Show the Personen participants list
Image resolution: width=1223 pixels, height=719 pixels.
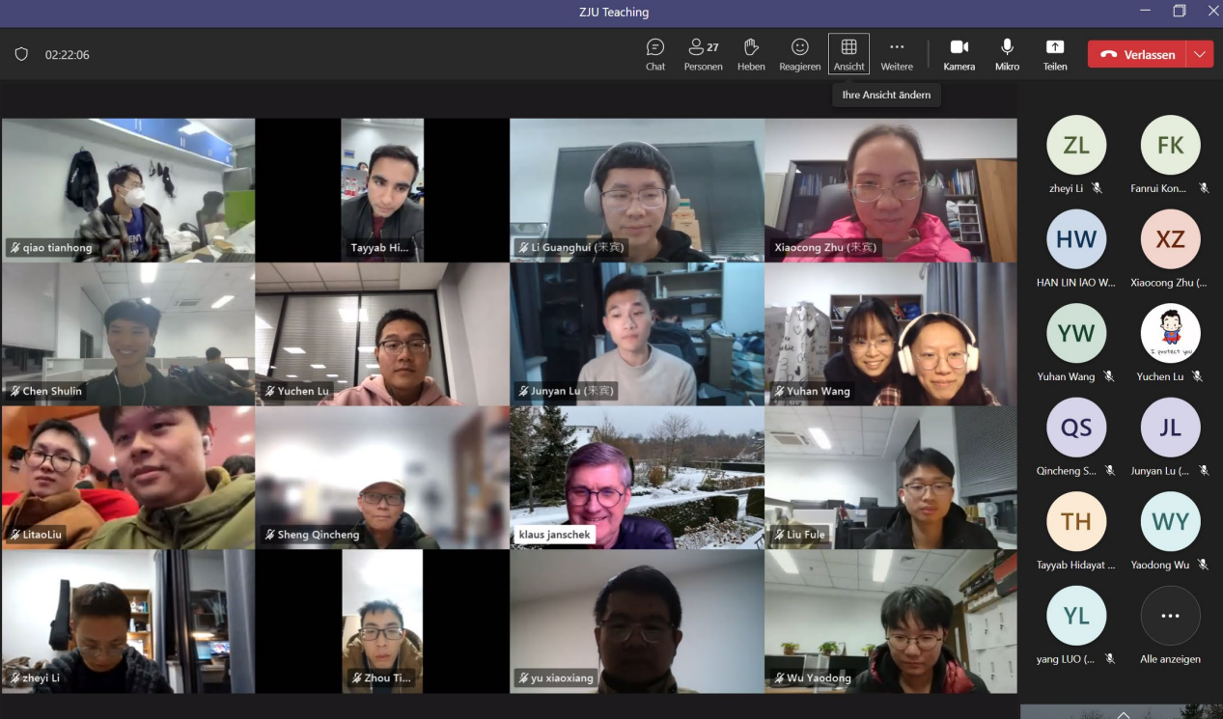703,54
